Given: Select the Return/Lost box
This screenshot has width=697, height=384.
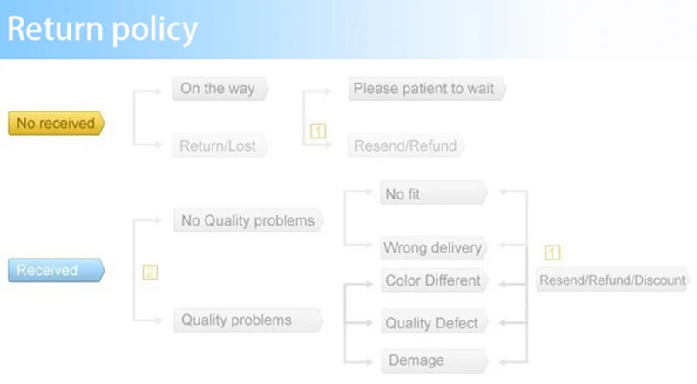Looking at the screenshot, I should [x=220, y=145].
